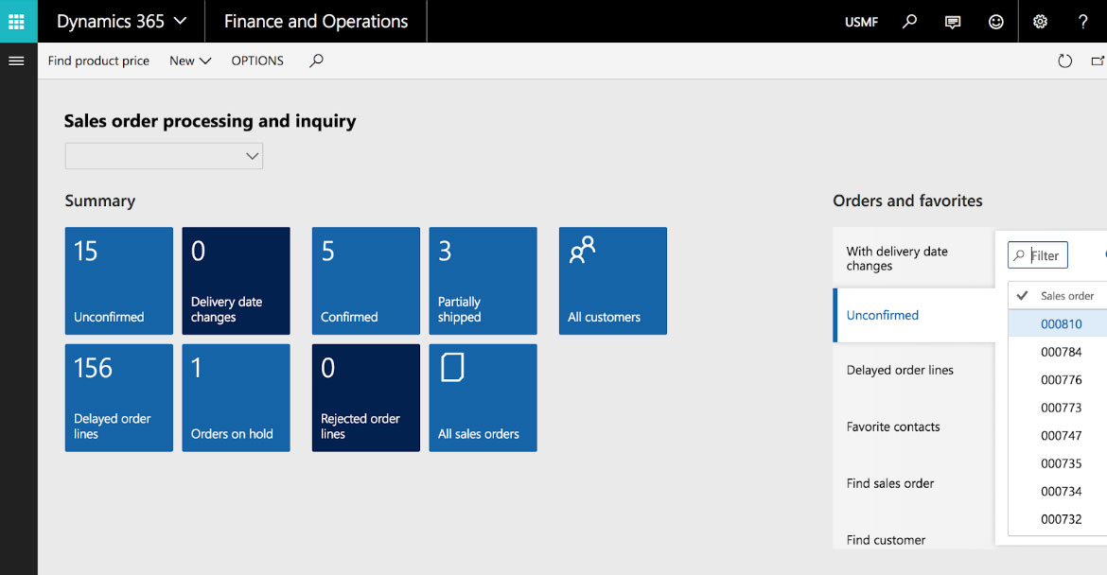Refresh the page with the refresh icon
Screen dimensions: 1107x575
(x=1064, y=61)
